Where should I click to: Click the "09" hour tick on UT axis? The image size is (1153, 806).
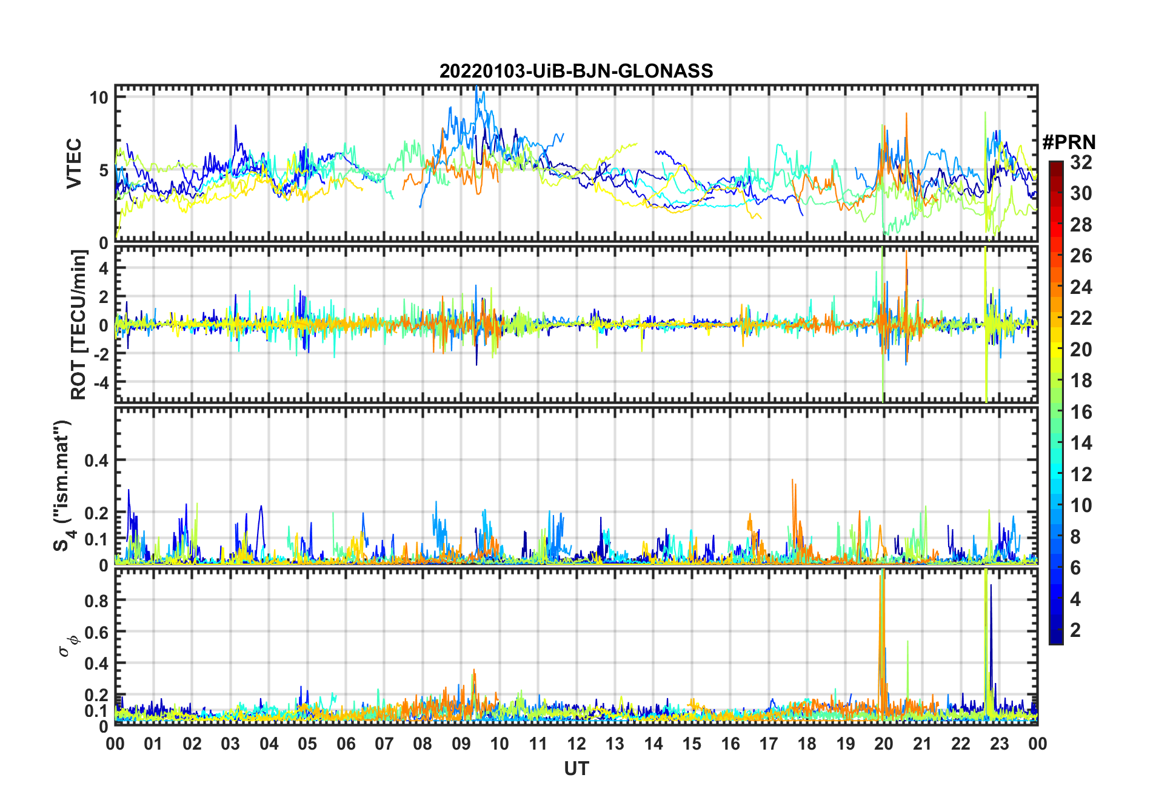point(461,744)
